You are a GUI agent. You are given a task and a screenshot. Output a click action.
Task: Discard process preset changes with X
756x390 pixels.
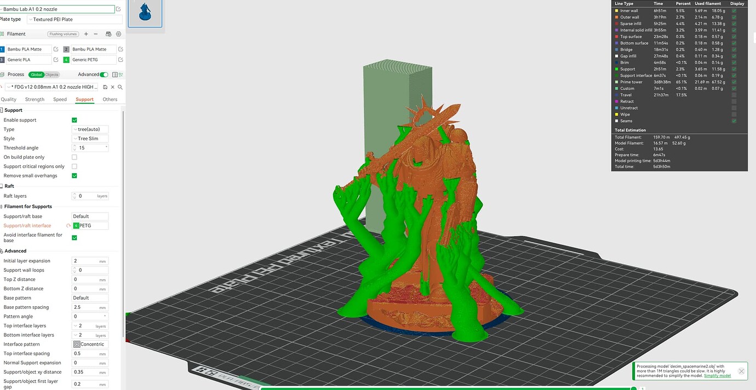click(113, 87)
